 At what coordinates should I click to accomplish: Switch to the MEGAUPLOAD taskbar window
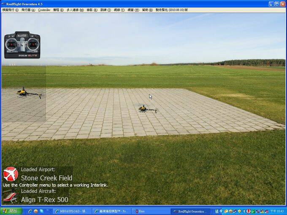(72, 211)
